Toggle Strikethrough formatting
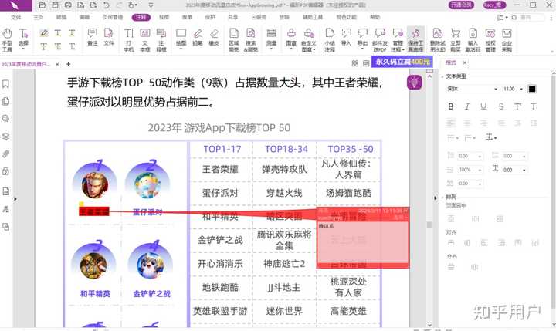Viewport: 556px width, 331px height. click(500, 106)
